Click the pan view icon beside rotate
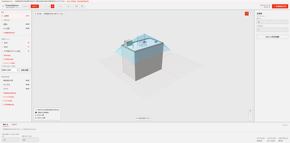This screenshot has height=143, width=290. pos(250,14)
